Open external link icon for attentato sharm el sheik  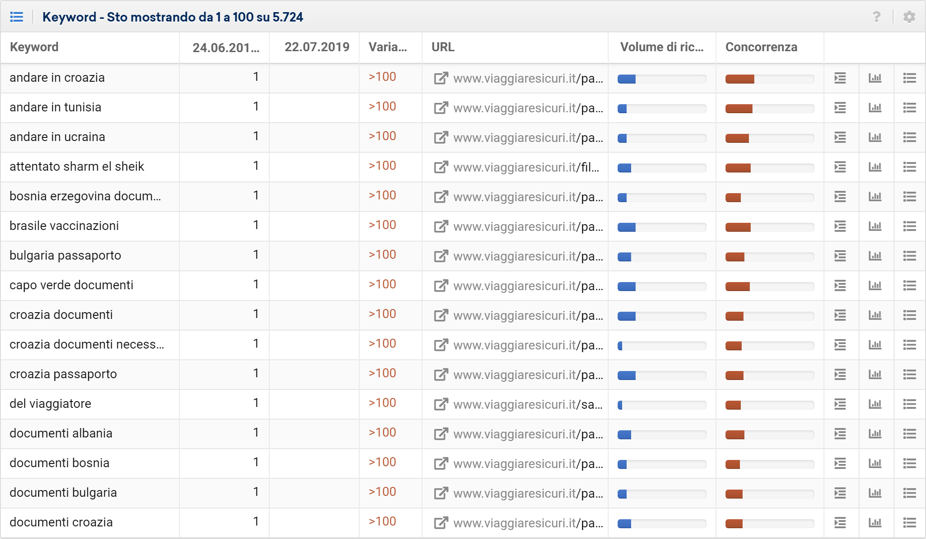(x=441, y=167)
